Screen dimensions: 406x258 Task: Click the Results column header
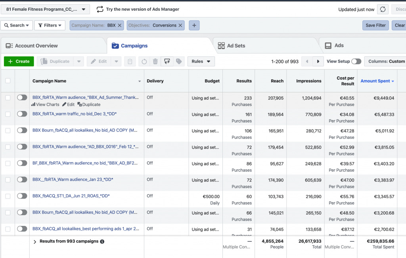[244, 81]
